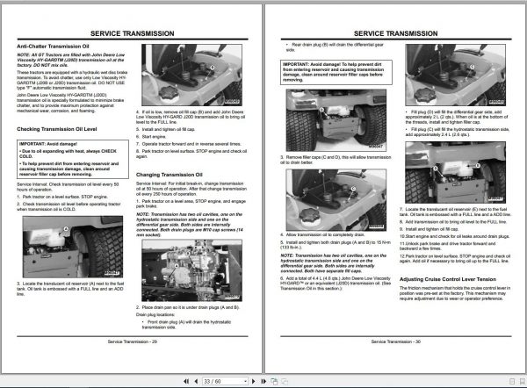527x388 pixels.
Task: Toggle single page layout icon
Action: [x=512, y=381]
